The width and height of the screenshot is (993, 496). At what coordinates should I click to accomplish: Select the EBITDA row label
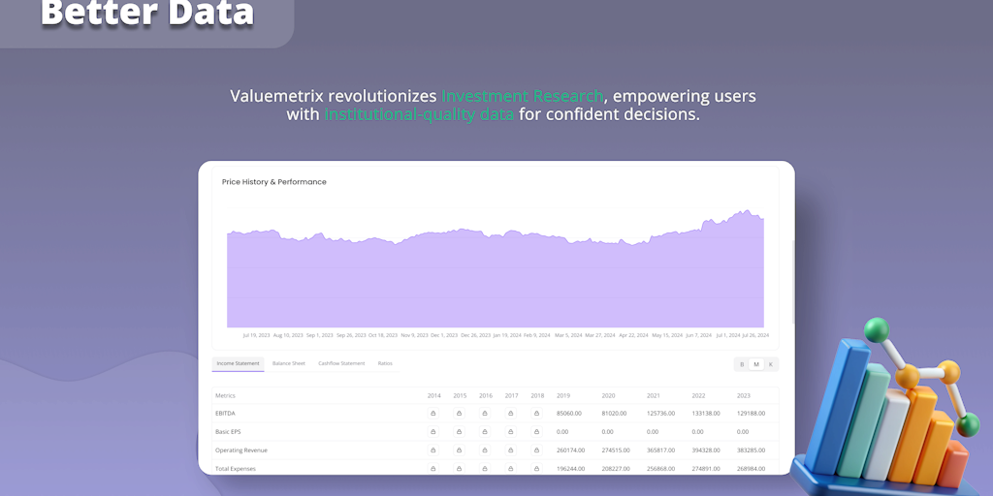(225, 413)
